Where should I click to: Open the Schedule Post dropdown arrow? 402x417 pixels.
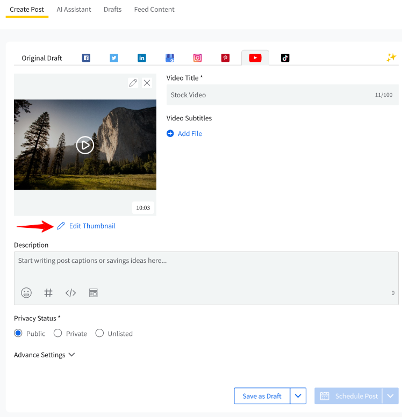point(391,396)
